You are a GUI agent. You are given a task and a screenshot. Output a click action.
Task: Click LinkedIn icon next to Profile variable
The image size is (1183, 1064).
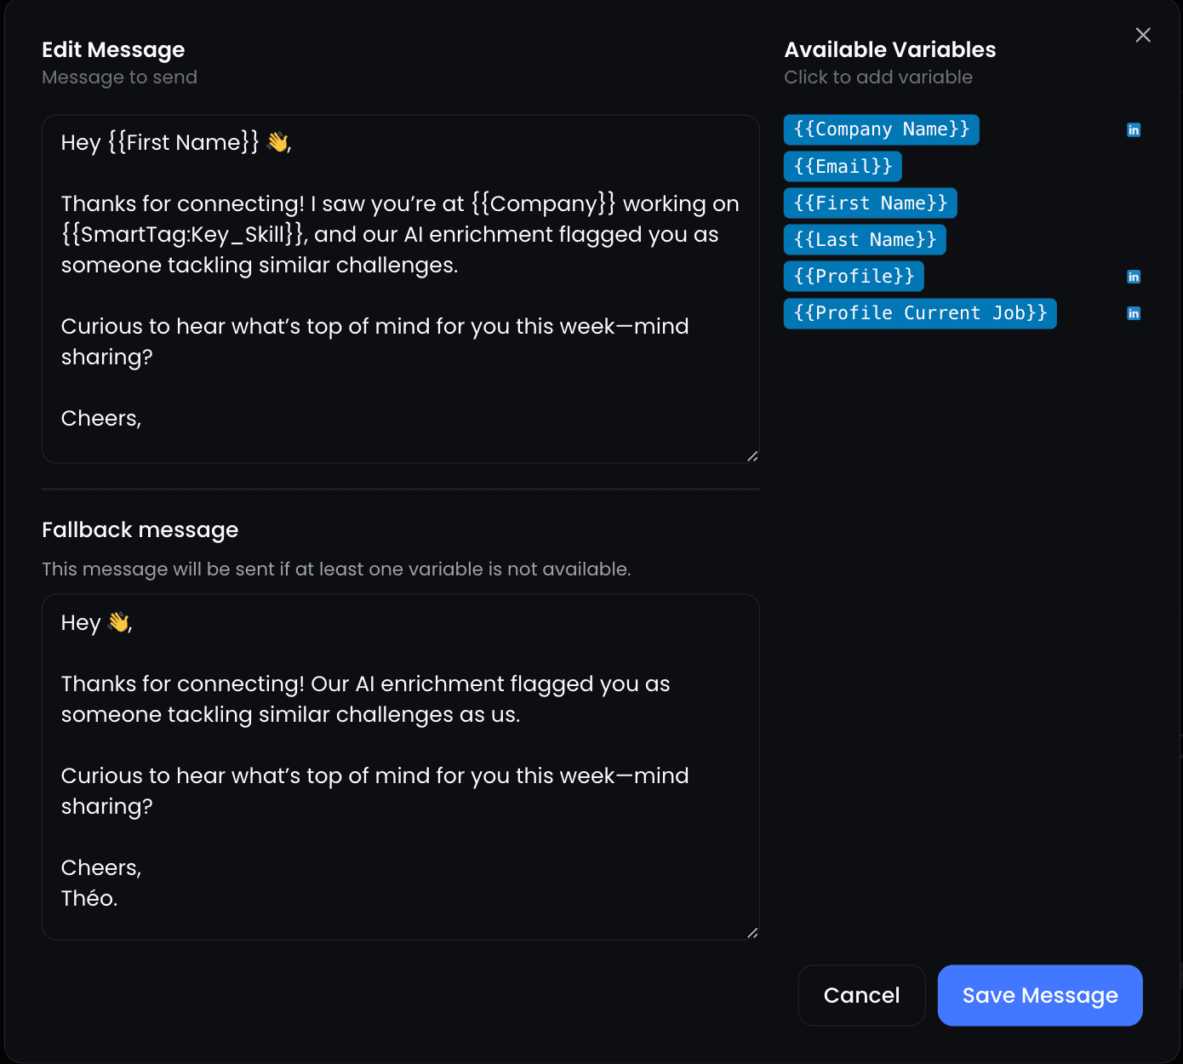click(x=1134, y=277)
